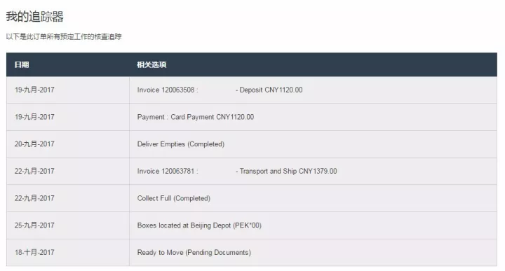
Task: Click the 25-九月-2017 date cell
Action: (x=34, y=225)
